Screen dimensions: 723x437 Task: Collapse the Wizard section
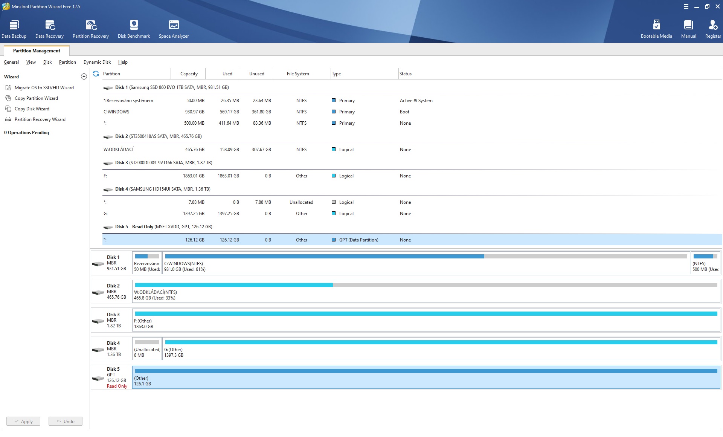84,76
